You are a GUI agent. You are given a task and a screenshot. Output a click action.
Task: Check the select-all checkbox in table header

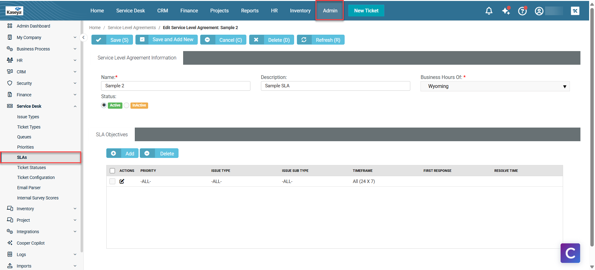(112, 171)
